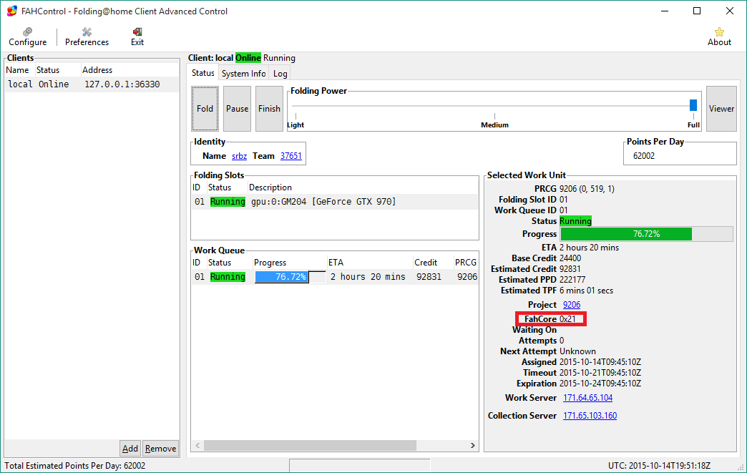Switch to the Status tab
The height and width of the screenshot is (473, 747).
pyautogui.click(x=203, y=73)
